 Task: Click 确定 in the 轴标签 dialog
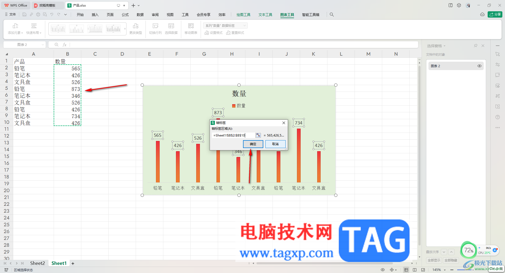click(253, 144)
